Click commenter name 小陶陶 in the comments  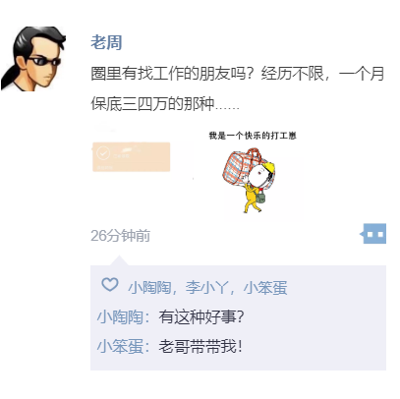(x=120, y=316)
